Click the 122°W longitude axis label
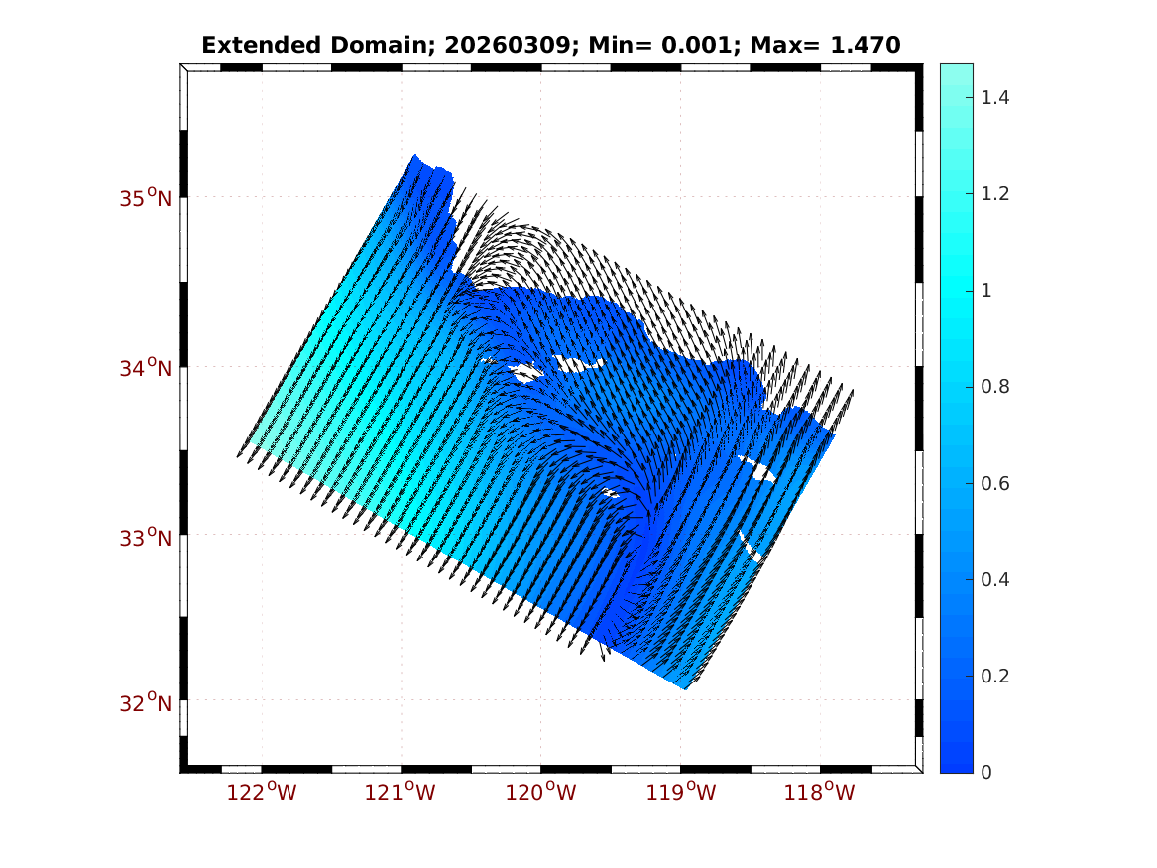Screen dimensions: 1157x868 pos(263,792)
